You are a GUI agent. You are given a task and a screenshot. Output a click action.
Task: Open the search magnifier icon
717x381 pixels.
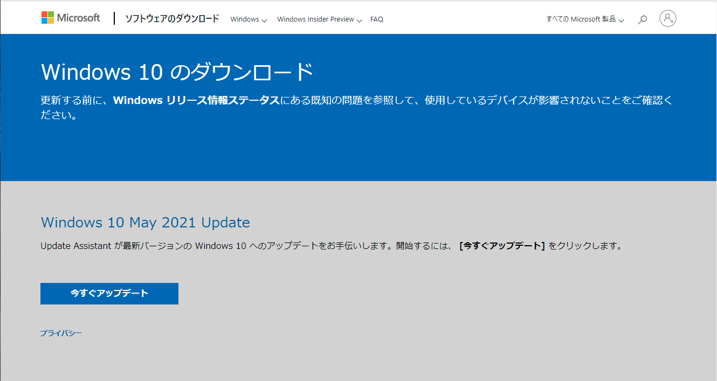pyautogui.click(x=642, y=19)
